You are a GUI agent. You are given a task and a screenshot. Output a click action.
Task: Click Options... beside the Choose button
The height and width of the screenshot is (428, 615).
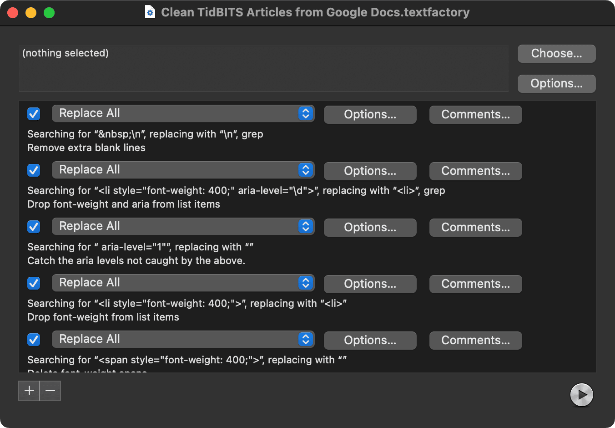click(x=556, y=83)
